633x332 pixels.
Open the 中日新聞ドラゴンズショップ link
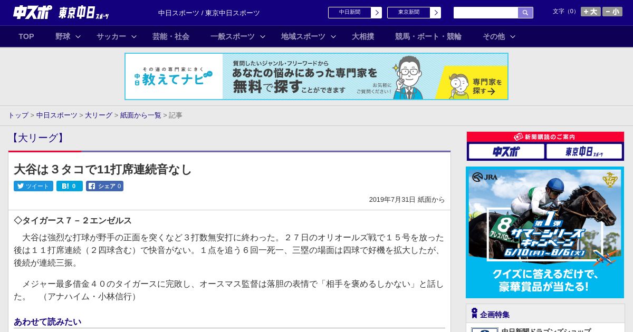546,330
